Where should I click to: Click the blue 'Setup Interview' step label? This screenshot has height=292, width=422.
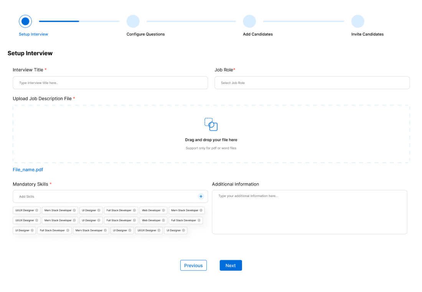point(33,34)
